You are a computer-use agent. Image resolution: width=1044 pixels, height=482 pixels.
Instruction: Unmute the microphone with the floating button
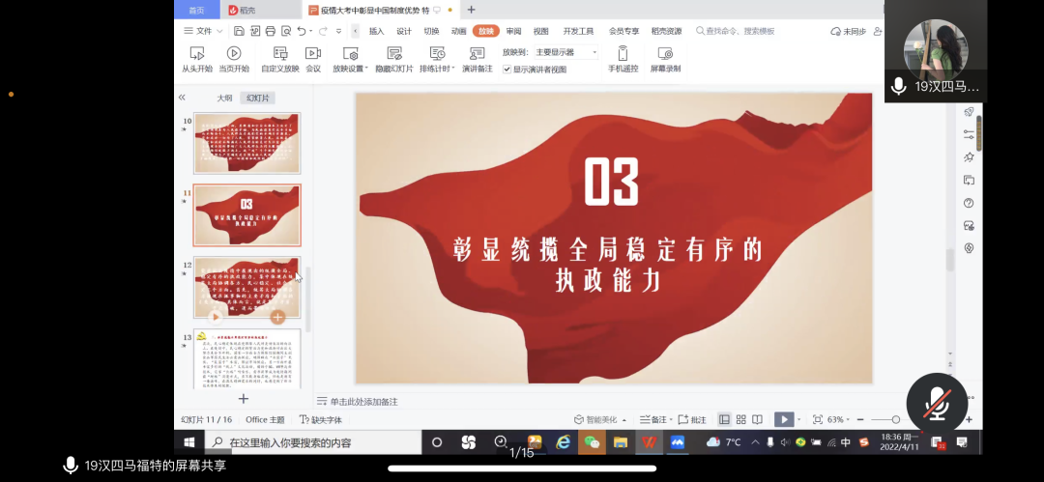coord(936,403)
